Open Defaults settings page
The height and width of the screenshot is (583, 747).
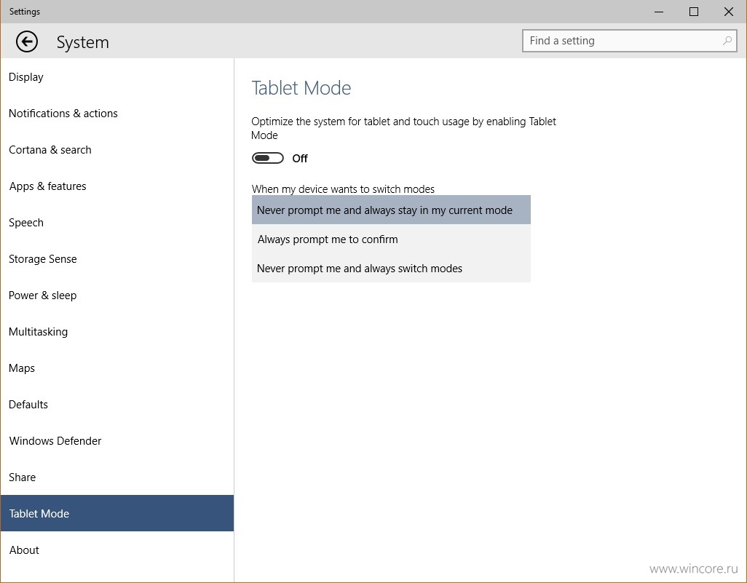(x=117, y=405)
